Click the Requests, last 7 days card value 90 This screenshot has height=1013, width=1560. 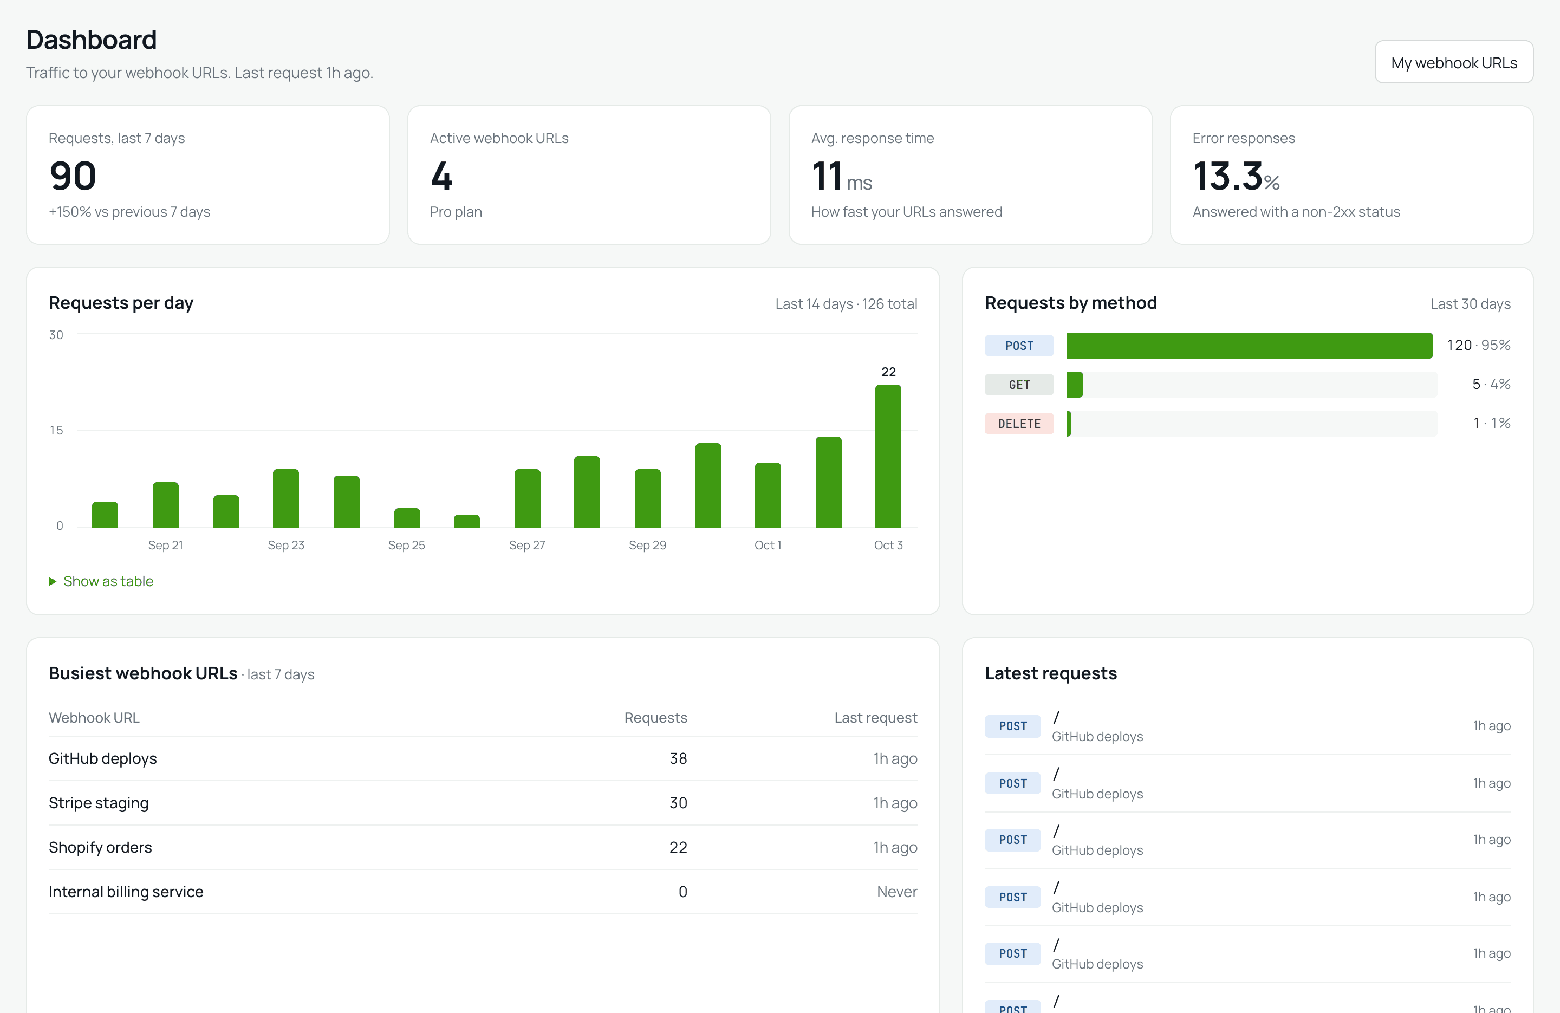point(73,176)
